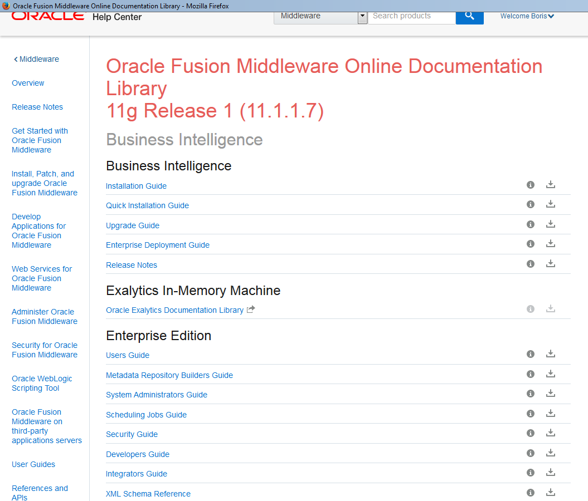The height and width of the screenshot is (501, 588).
Task: Open the Metadata Repository Builders Guide
Action: coord(169,375)
